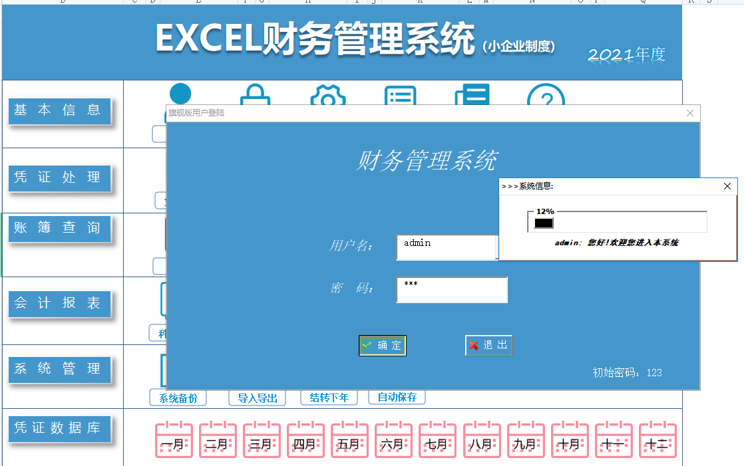Select the 三月 calendar icon
The image size is (744, 466).
[x=262, y=439]
